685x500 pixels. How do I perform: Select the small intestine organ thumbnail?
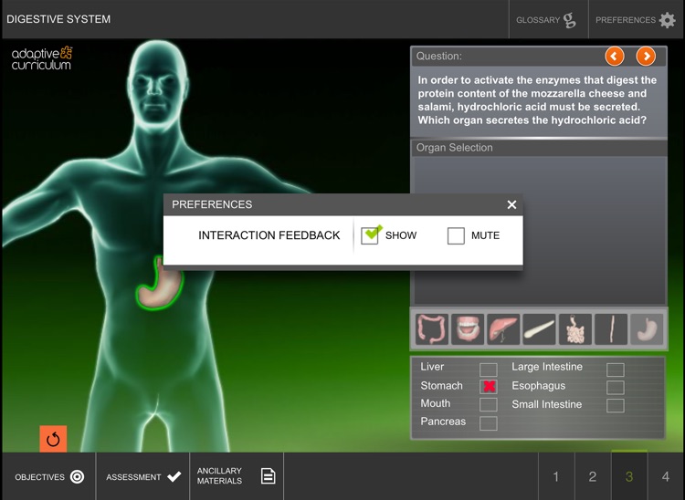[x=574, y=329]
